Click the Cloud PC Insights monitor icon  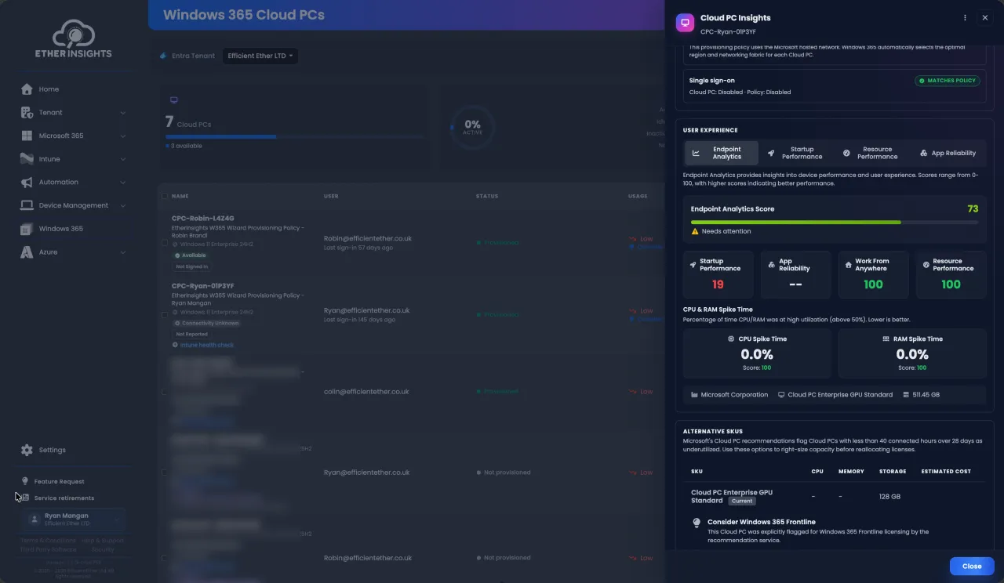click(685, 23)
